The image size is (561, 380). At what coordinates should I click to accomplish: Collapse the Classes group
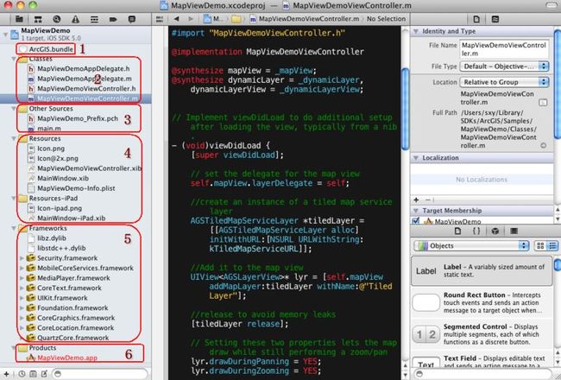(14, 59)
